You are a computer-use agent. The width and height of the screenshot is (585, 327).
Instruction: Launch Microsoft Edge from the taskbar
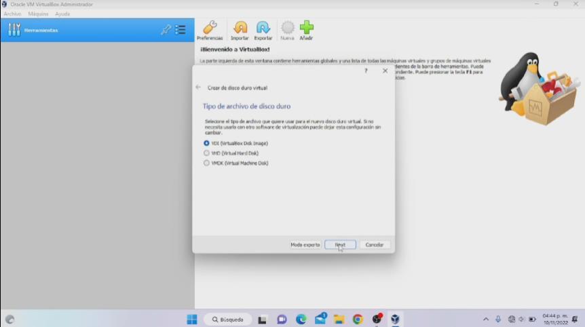[x=301, y=320]
